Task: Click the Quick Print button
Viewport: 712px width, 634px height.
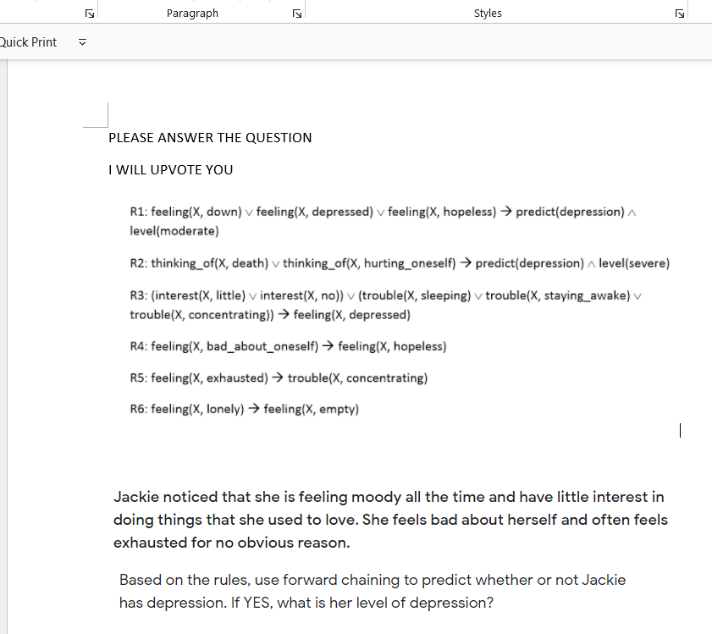Action: pyautogui.click(x=28, y=42)
